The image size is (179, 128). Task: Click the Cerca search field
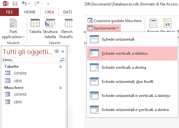31,60
